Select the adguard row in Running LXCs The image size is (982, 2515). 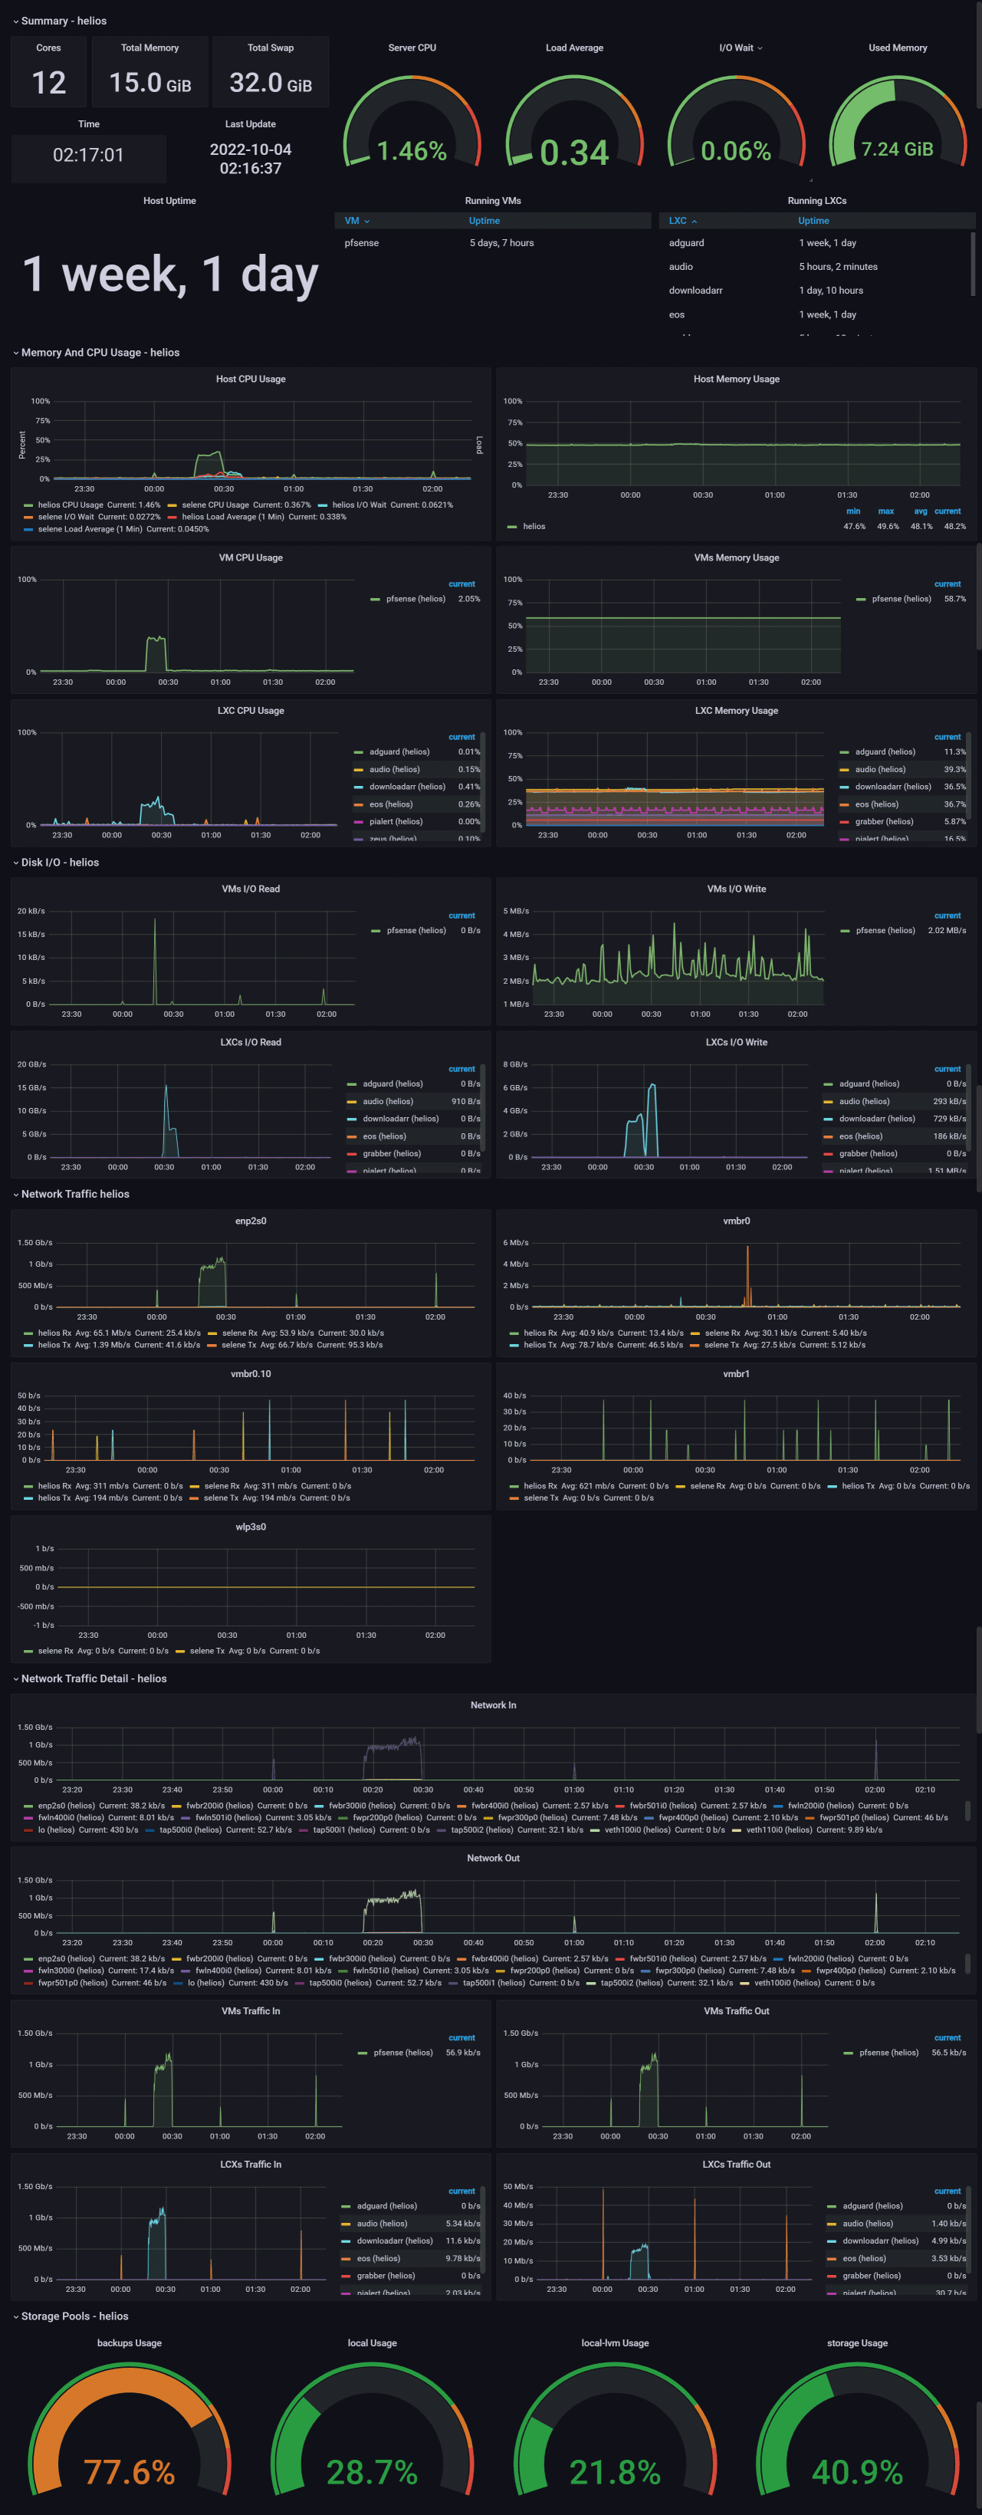point(815,243)
